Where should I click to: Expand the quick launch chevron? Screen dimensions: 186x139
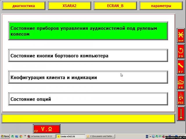[x=25, y=136]
